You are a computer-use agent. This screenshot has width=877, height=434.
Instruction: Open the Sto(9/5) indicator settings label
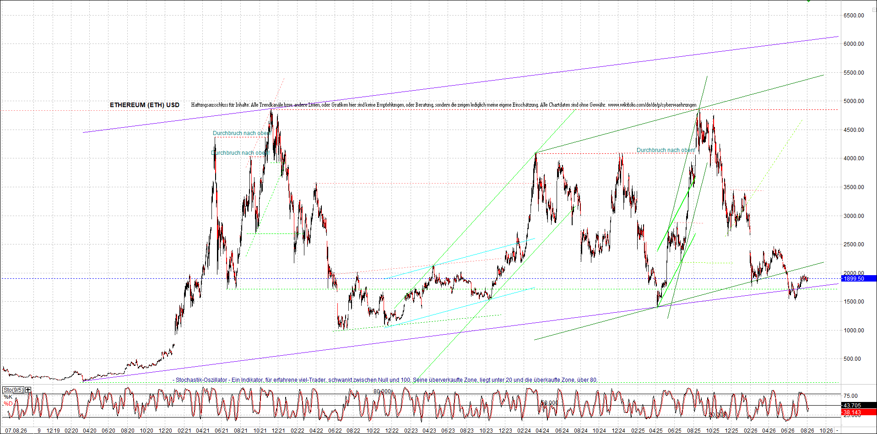click(13, 390)
